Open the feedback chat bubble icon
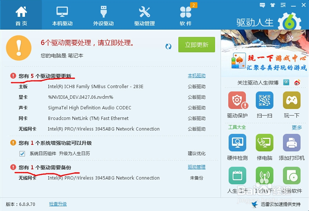The height and width of the screenshot is (211, 309). click(x=262, y=5)
